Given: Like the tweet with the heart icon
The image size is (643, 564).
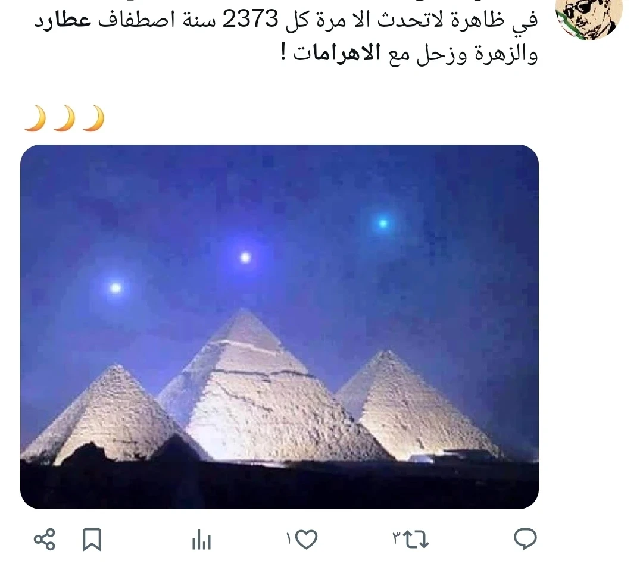Looking at the screenshot, I should pos(307,539).
